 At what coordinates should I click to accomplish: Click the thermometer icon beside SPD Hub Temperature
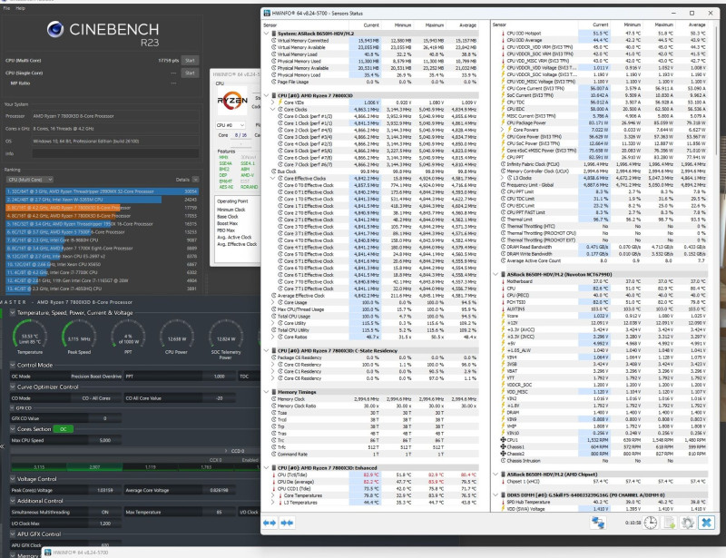point(504,502)
